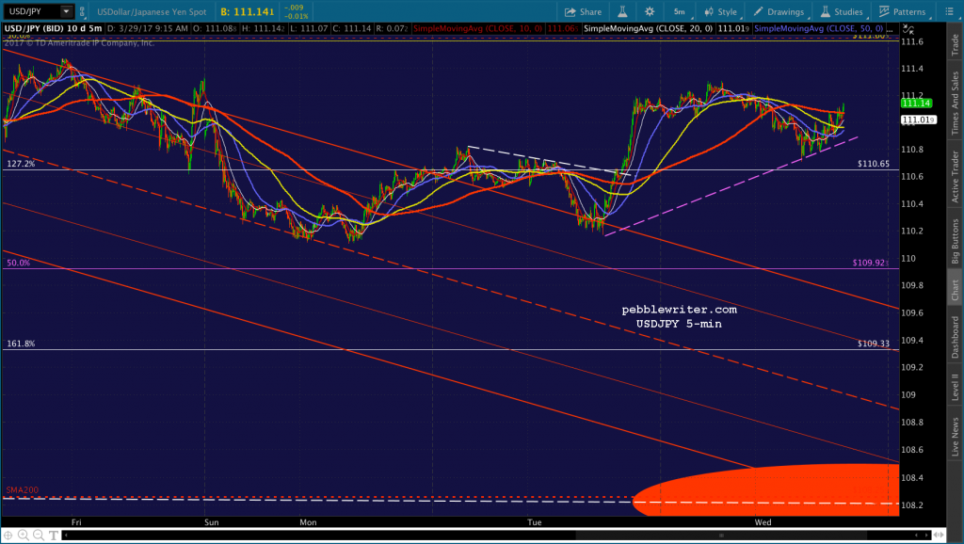
Task: Zoom out with the magnifier minus icon
Action: coord(38,535)
